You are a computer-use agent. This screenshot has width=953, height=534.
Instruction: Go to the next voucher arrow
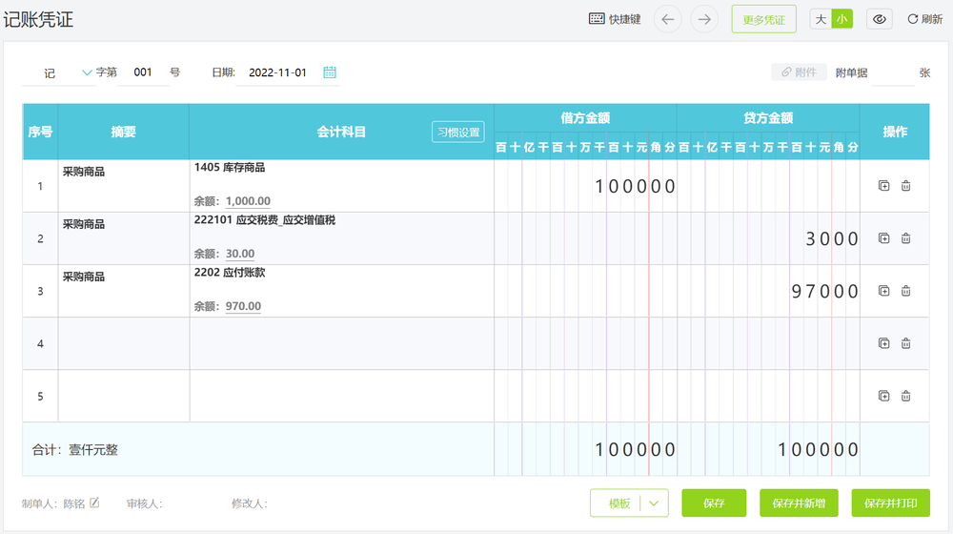704,19
